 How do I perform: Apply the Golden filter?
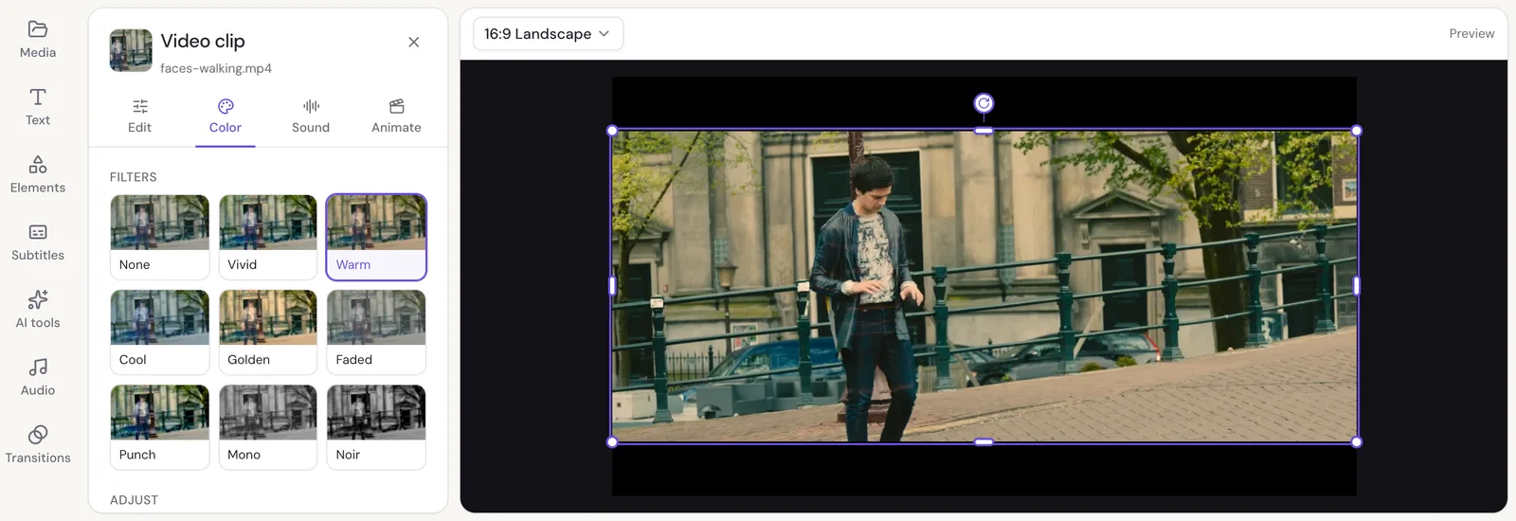pyautogui.click(x=268, y=332)
